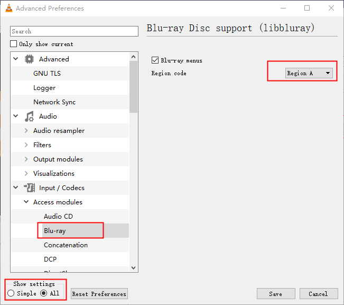Viewport: 344px width, 305px height.
Task: Minimize the Advanced Preferences window
Action: click(x=283, y=8)
